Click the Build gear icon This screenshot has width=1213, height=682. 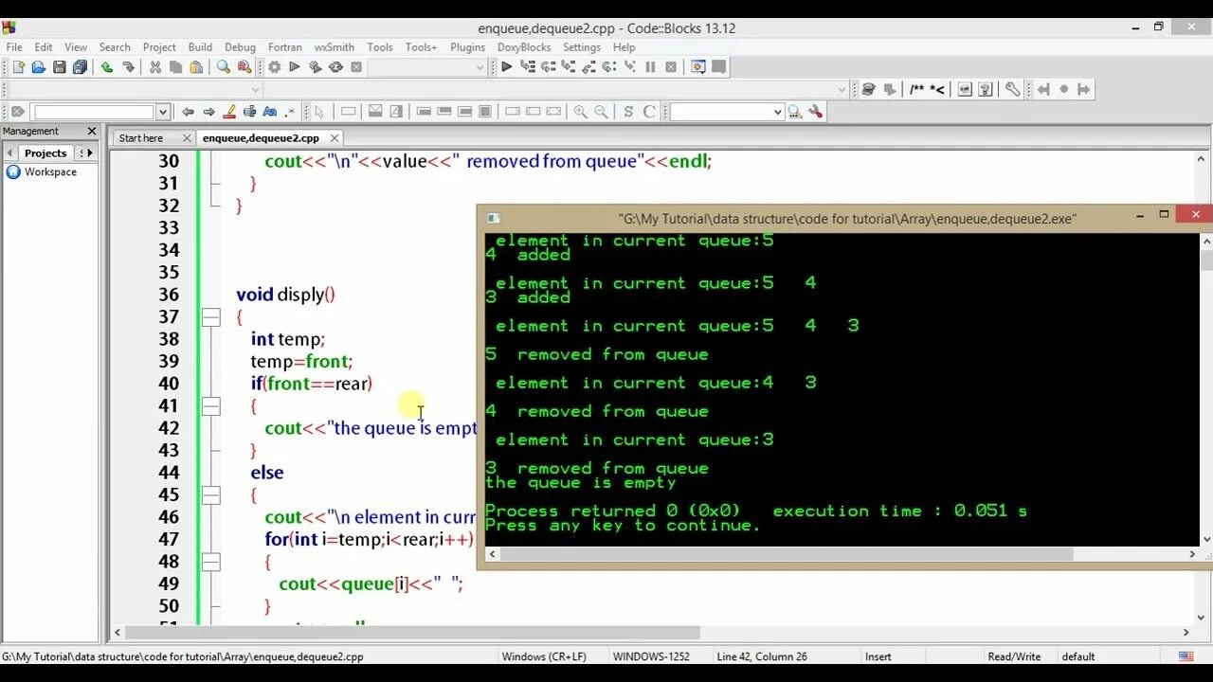[274, 67]
